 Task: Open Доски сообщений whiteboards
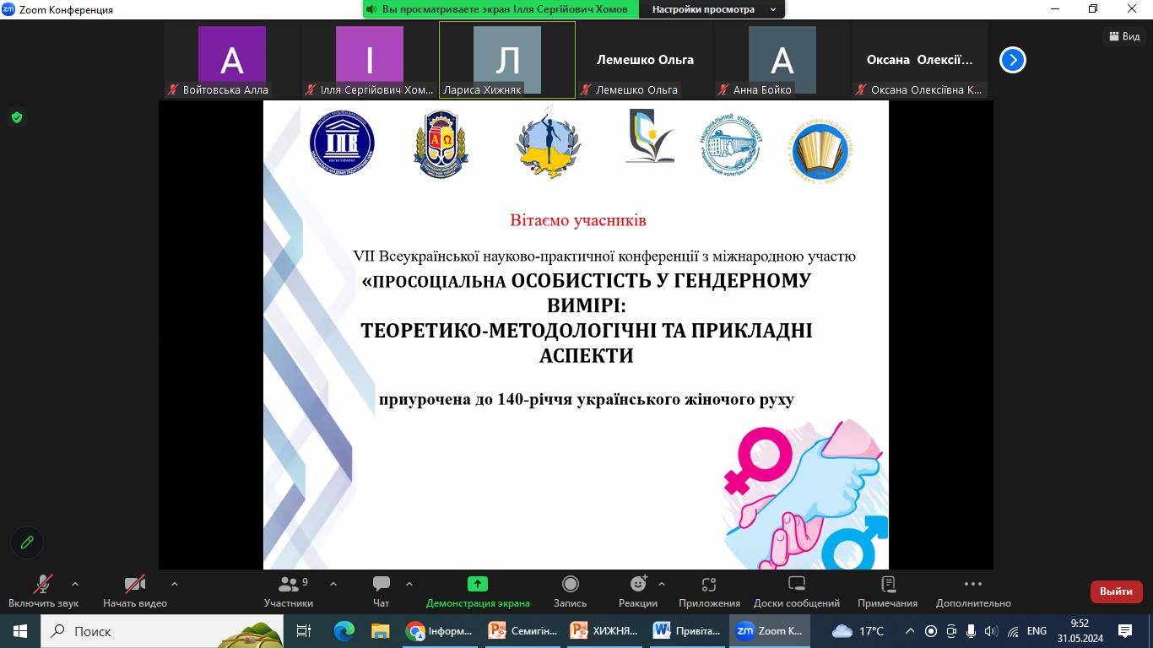797,591
